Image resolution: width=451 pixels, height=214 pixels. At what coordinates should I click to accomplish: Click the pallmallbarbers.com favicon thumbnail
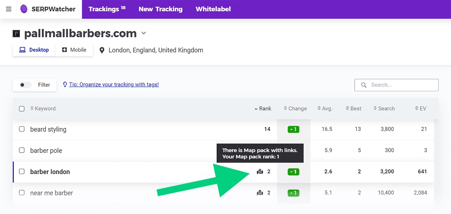click(16, 33)
